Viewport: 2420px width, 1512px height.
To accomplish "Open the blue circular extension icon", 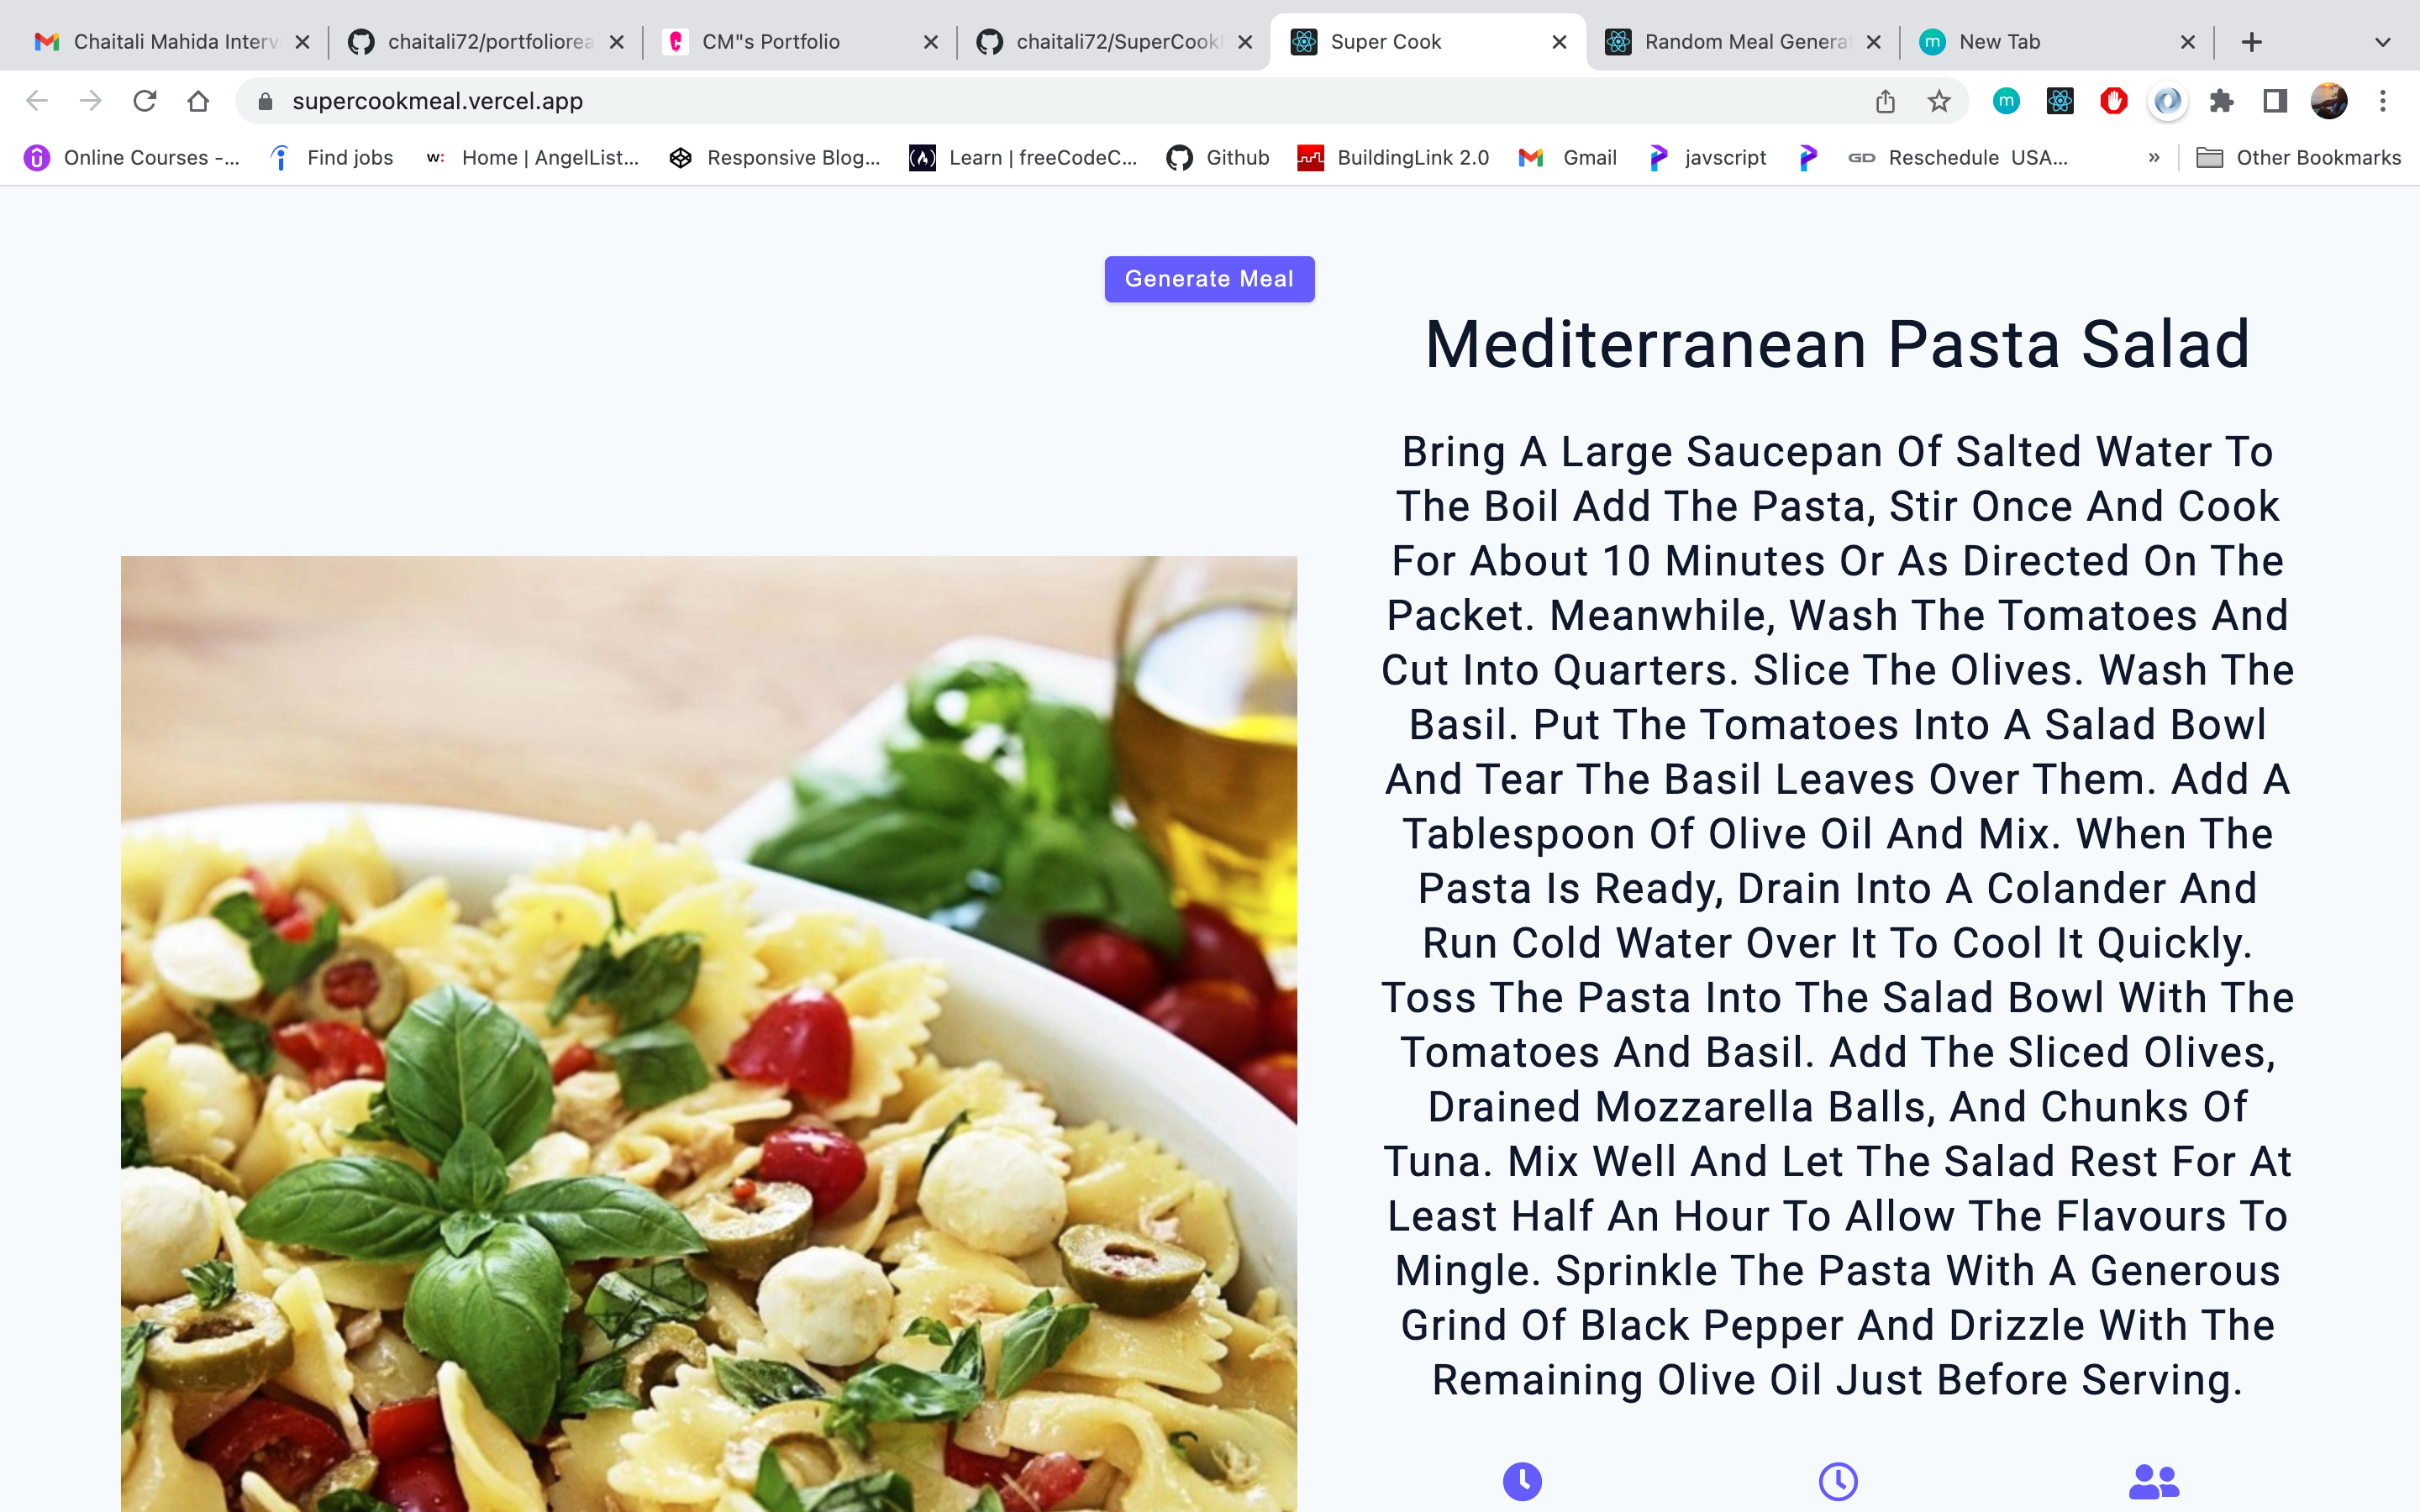I will [x=2167, y=101].
